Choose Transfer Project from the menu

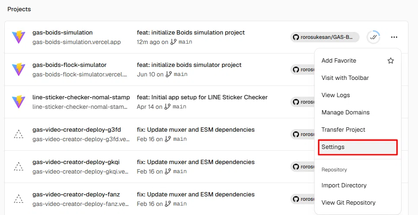358,130
